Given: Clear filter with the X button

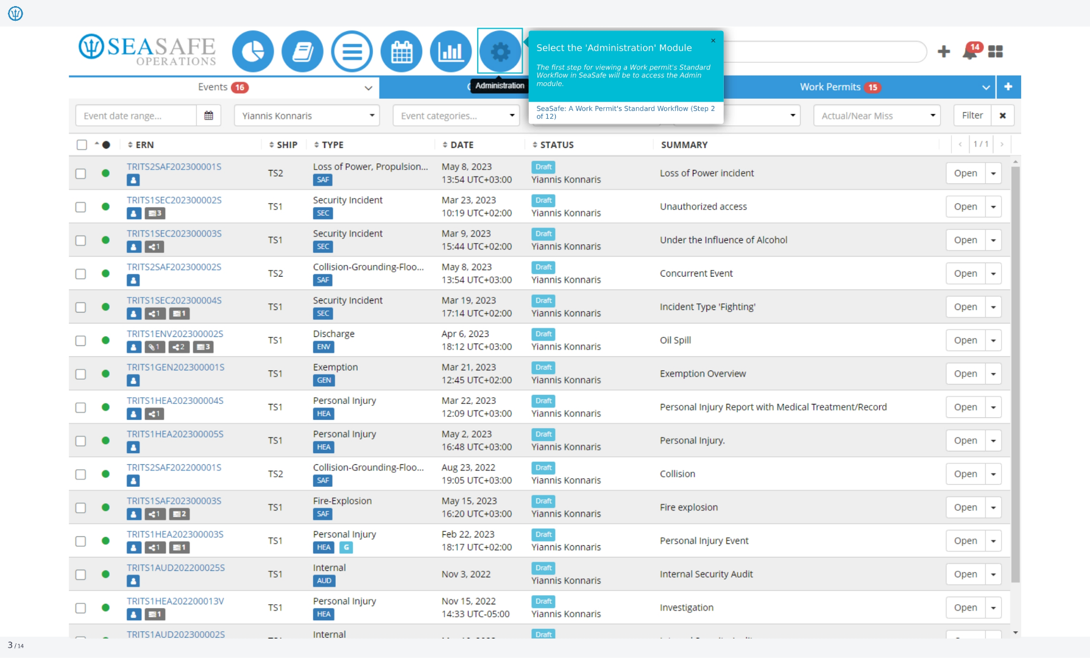Looking at the screenshot, I should [x=1002, y=116].
